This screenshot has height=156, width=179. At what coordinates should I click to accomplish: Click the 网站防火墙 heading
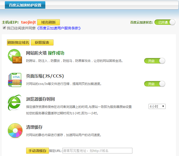coord(36,53)
